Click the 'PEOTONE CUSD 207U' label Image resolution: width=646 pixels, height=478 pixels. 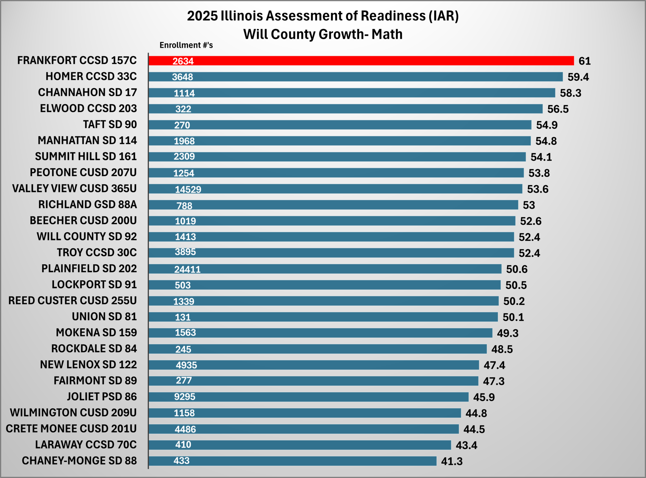[x=83, y=172]
